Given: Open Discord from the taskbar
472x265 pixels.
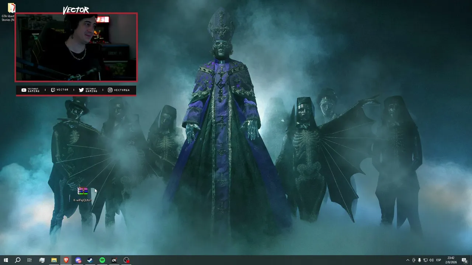Looking at the screenshot, I should click(x=78, y=260).
